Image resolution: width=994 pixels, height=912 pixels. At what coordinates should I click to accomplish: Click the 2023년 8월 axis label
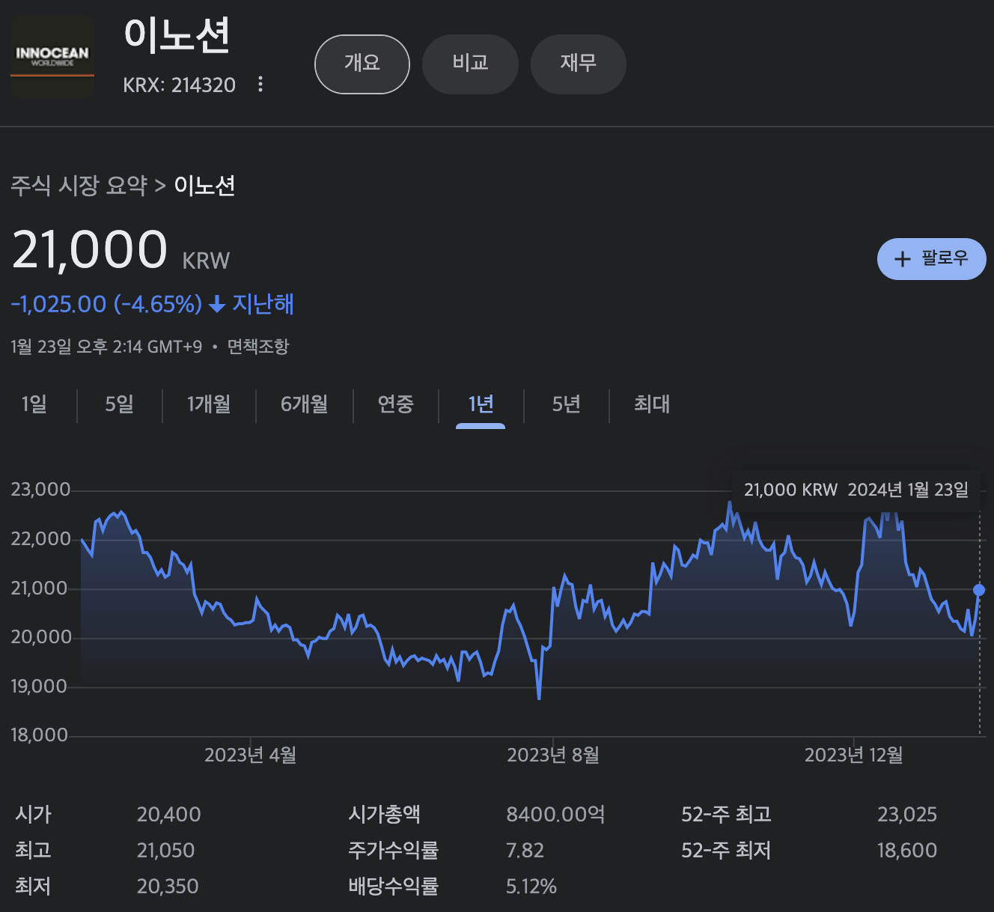[x=553, y=755]
